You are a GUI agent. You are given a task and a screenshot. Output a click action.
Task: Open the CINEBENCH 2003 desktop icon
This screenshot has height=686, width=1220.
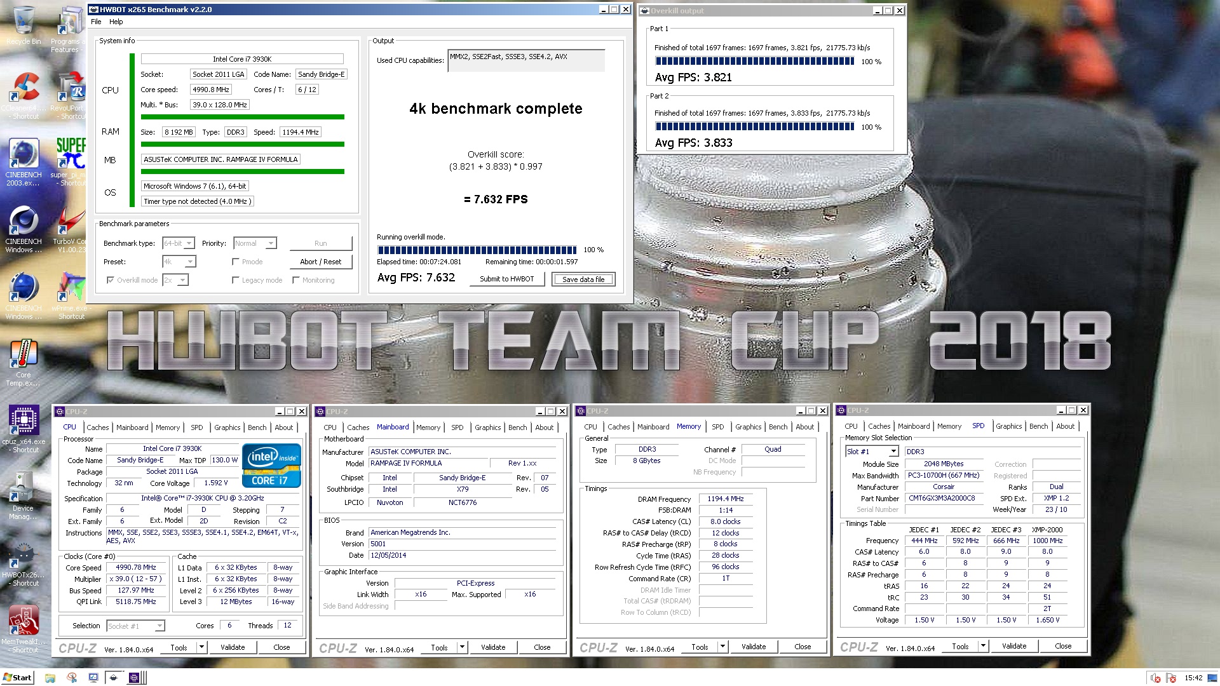[24, 162]
